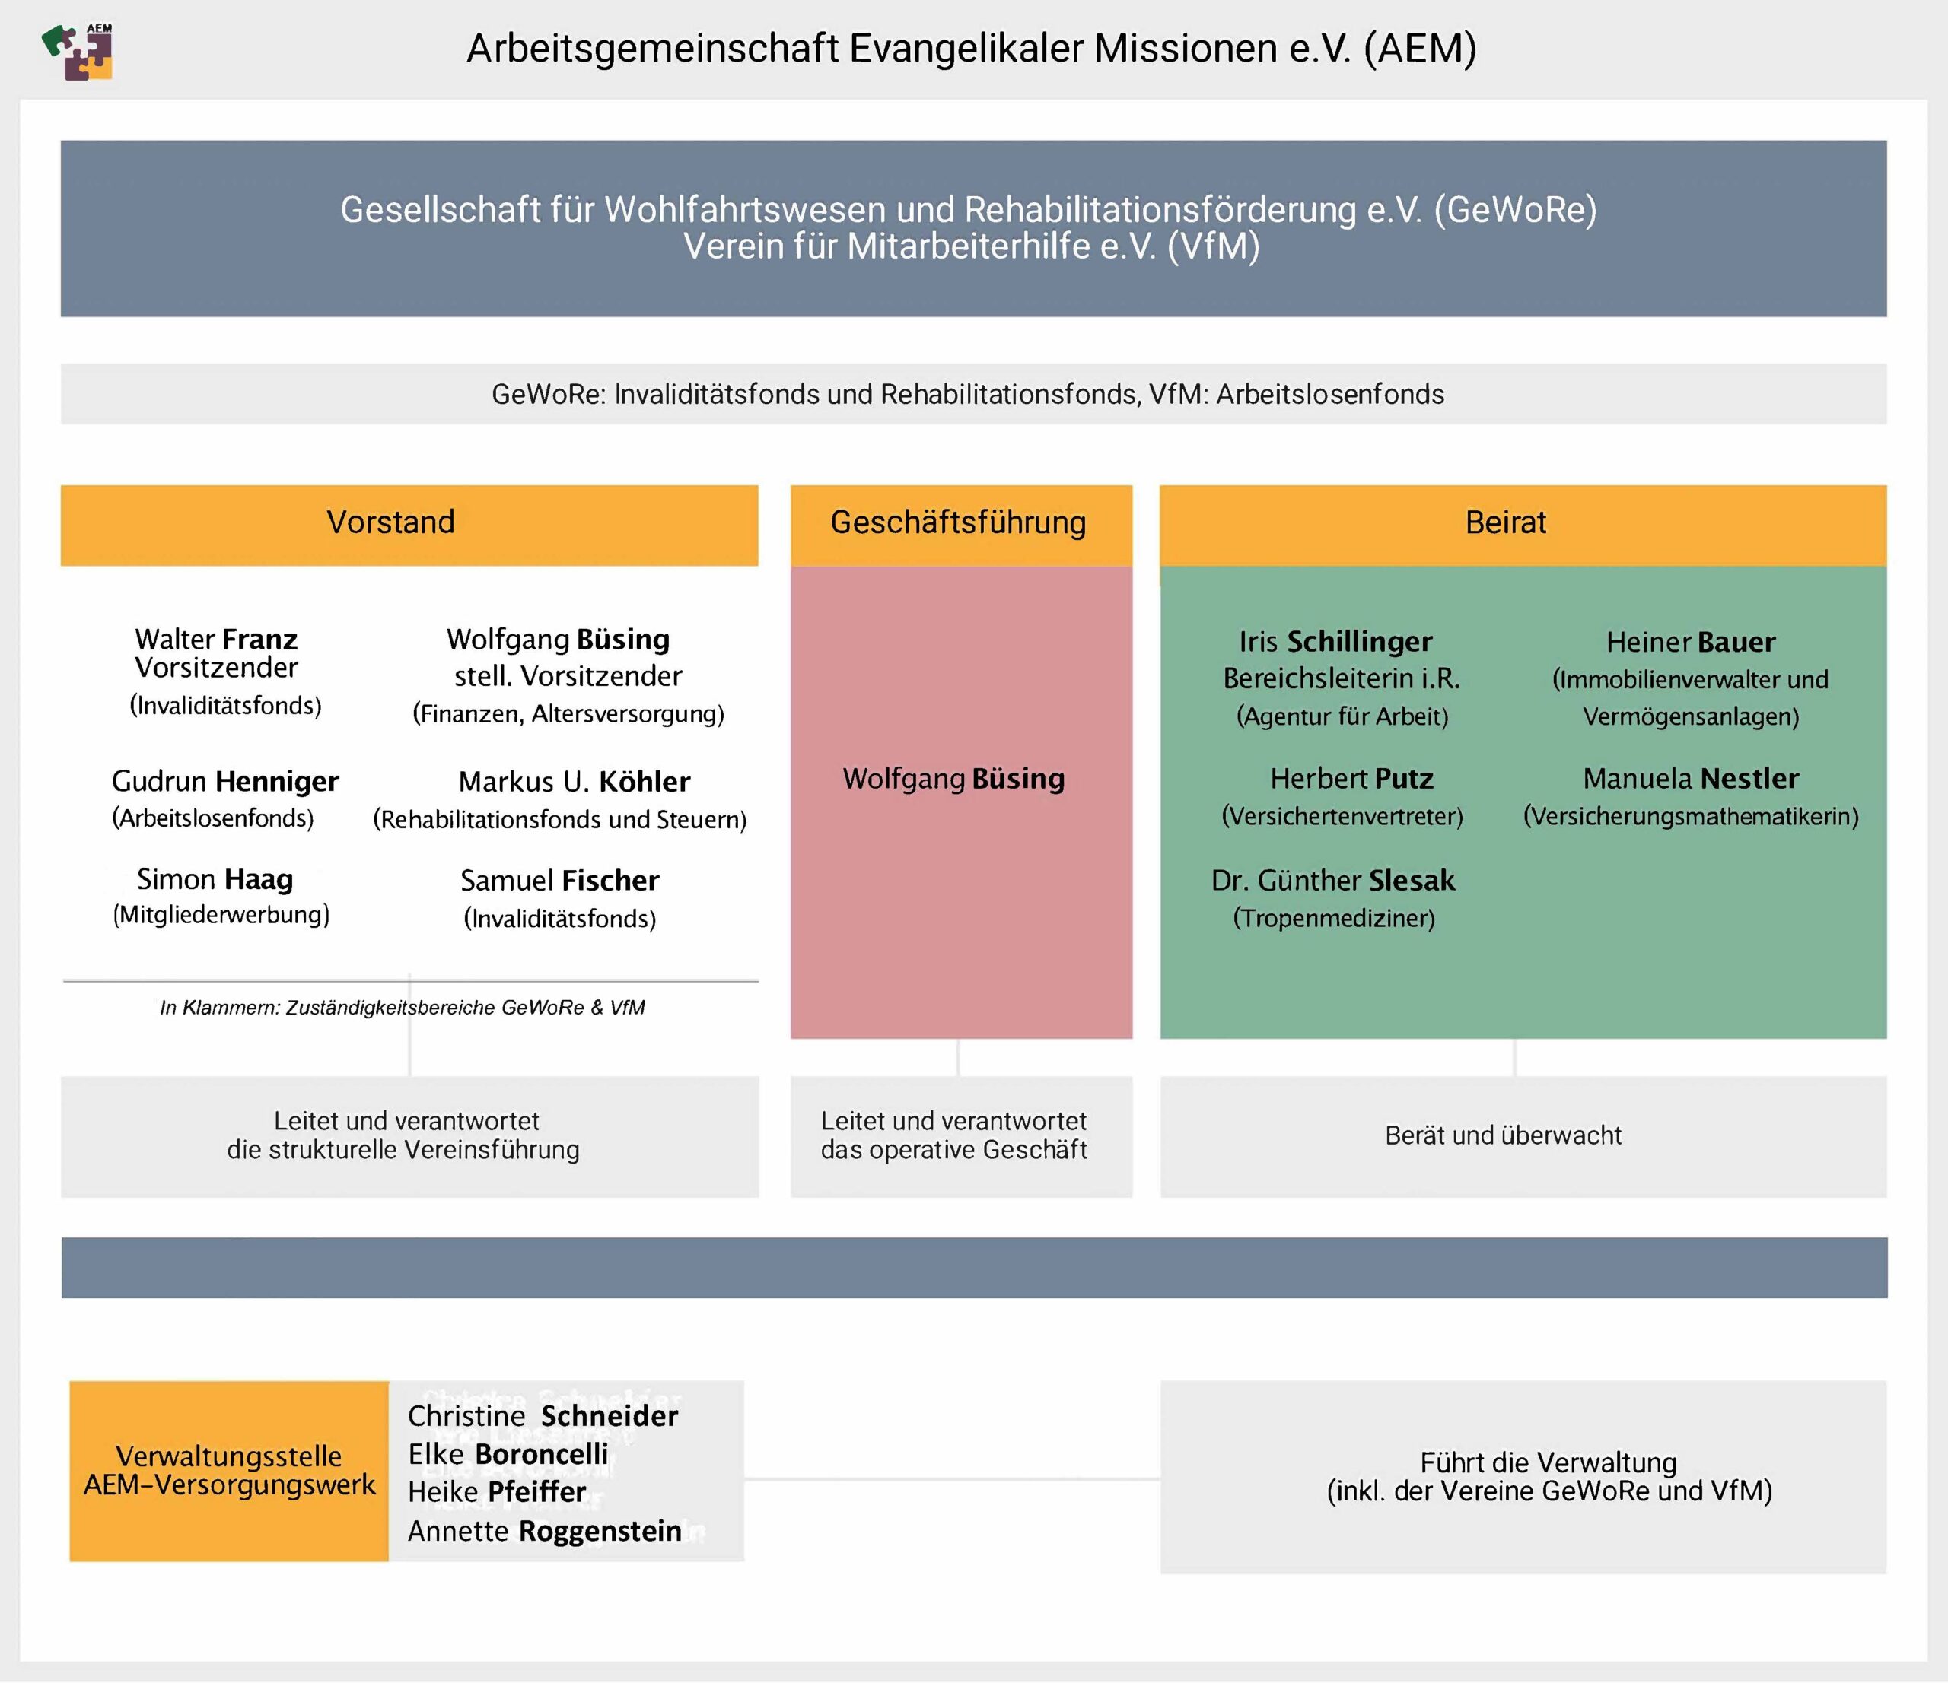The width and height of the screenshot is (1948, 1683).
Task: Click the text 'Verein für Mitarbeiterhilfe e.V. (VfM)'
Action: click(971, 246)
